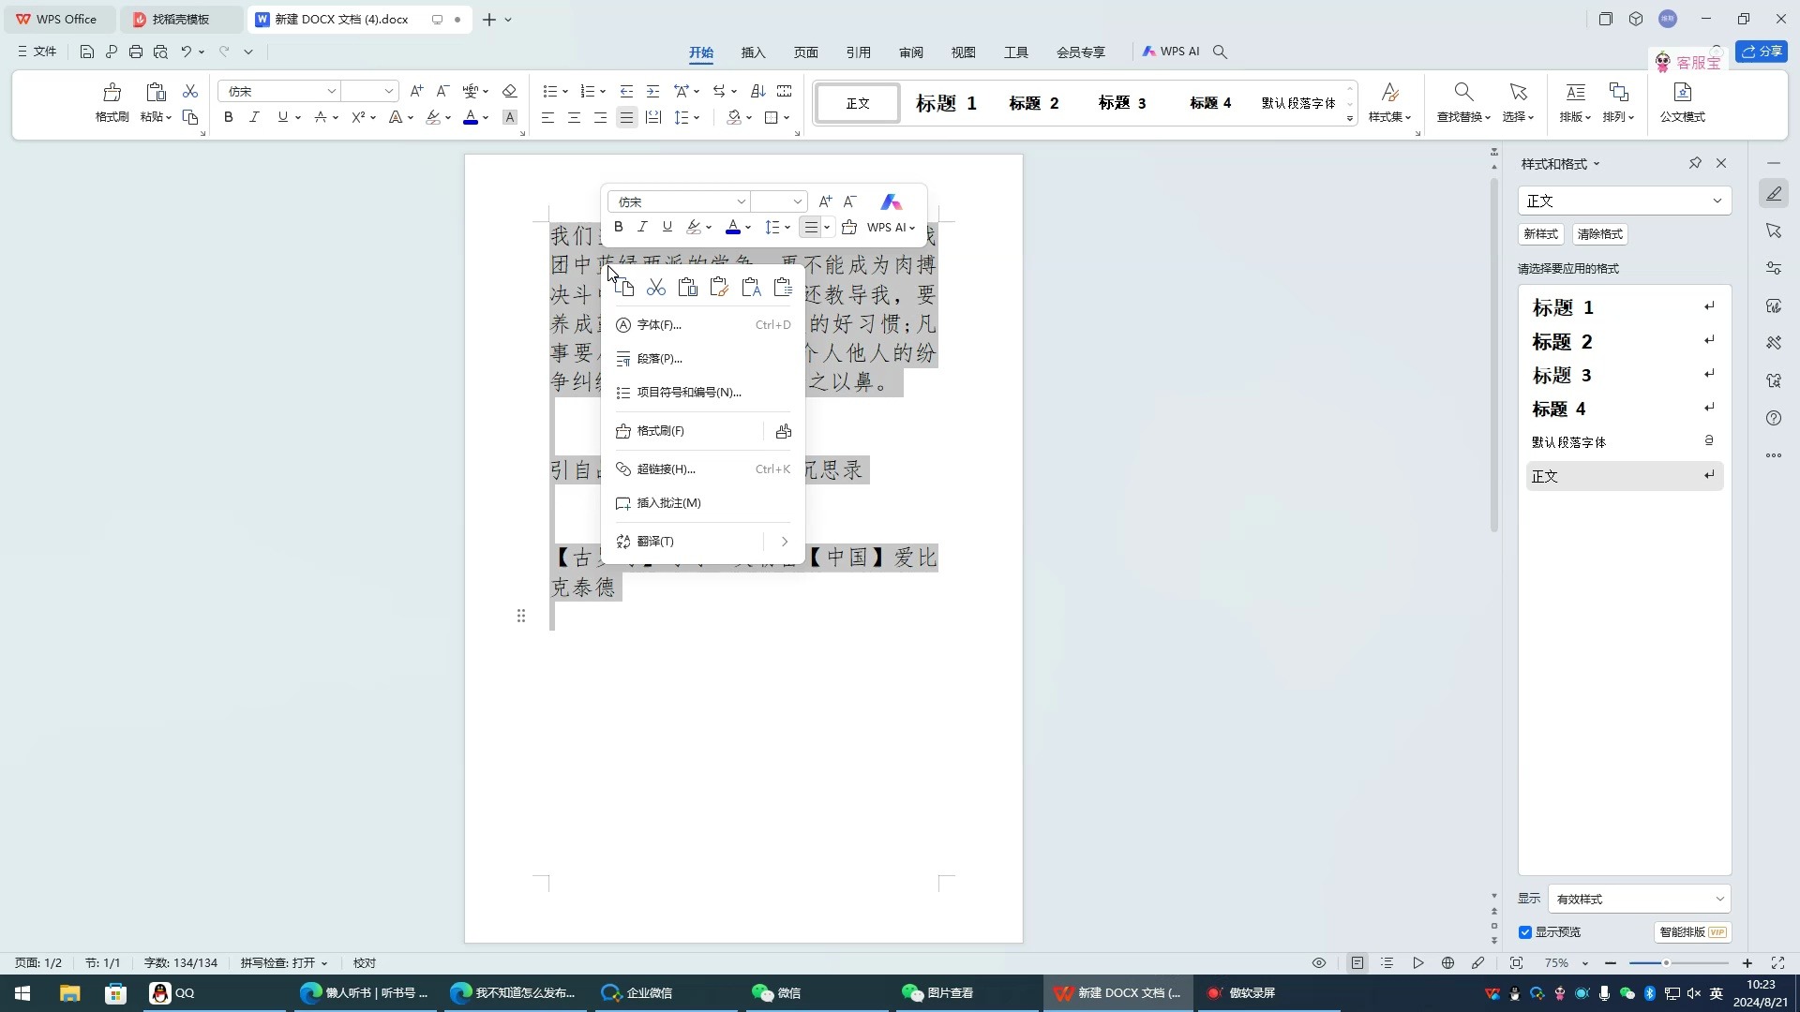This screenshot has height=1012, width=1800.
Task: Expand the current style dropdown in side pane
Action: pyautogui.click(x=1717, y=201)
